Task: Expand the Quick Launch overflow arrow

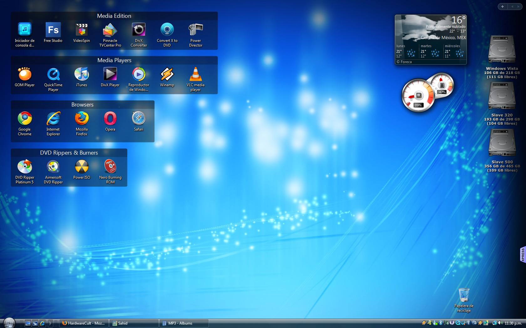Action: click(x=50, y=323)
